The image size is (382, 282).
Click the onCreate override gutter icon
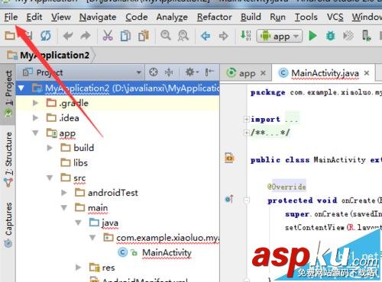[x=229, y=199]
